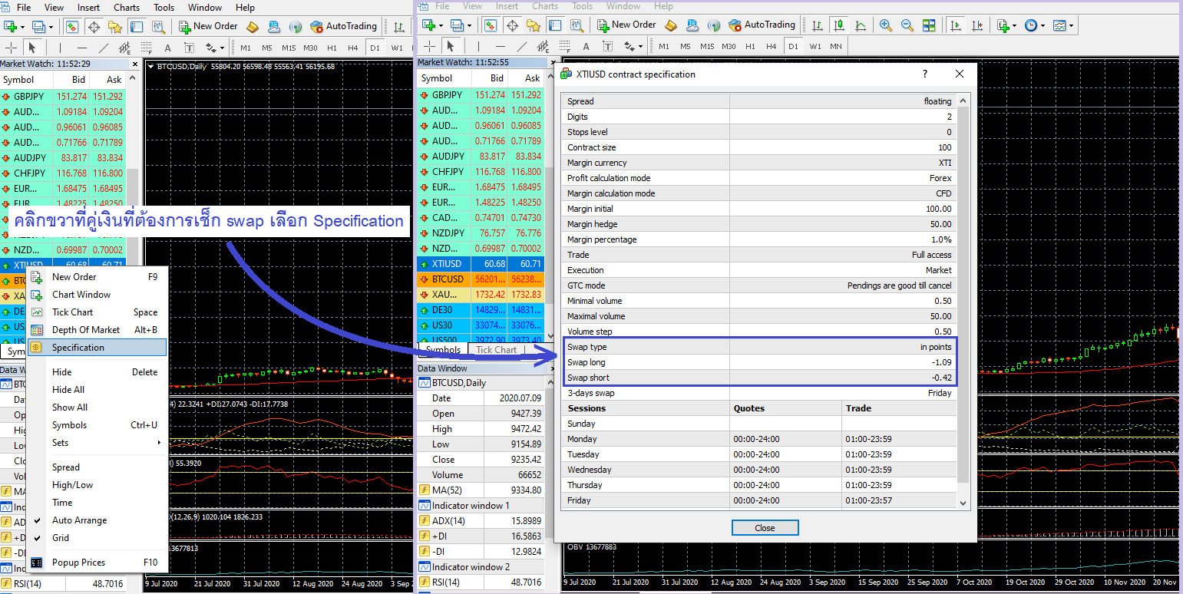Choose Specification from the context menu

coord(78,348)
